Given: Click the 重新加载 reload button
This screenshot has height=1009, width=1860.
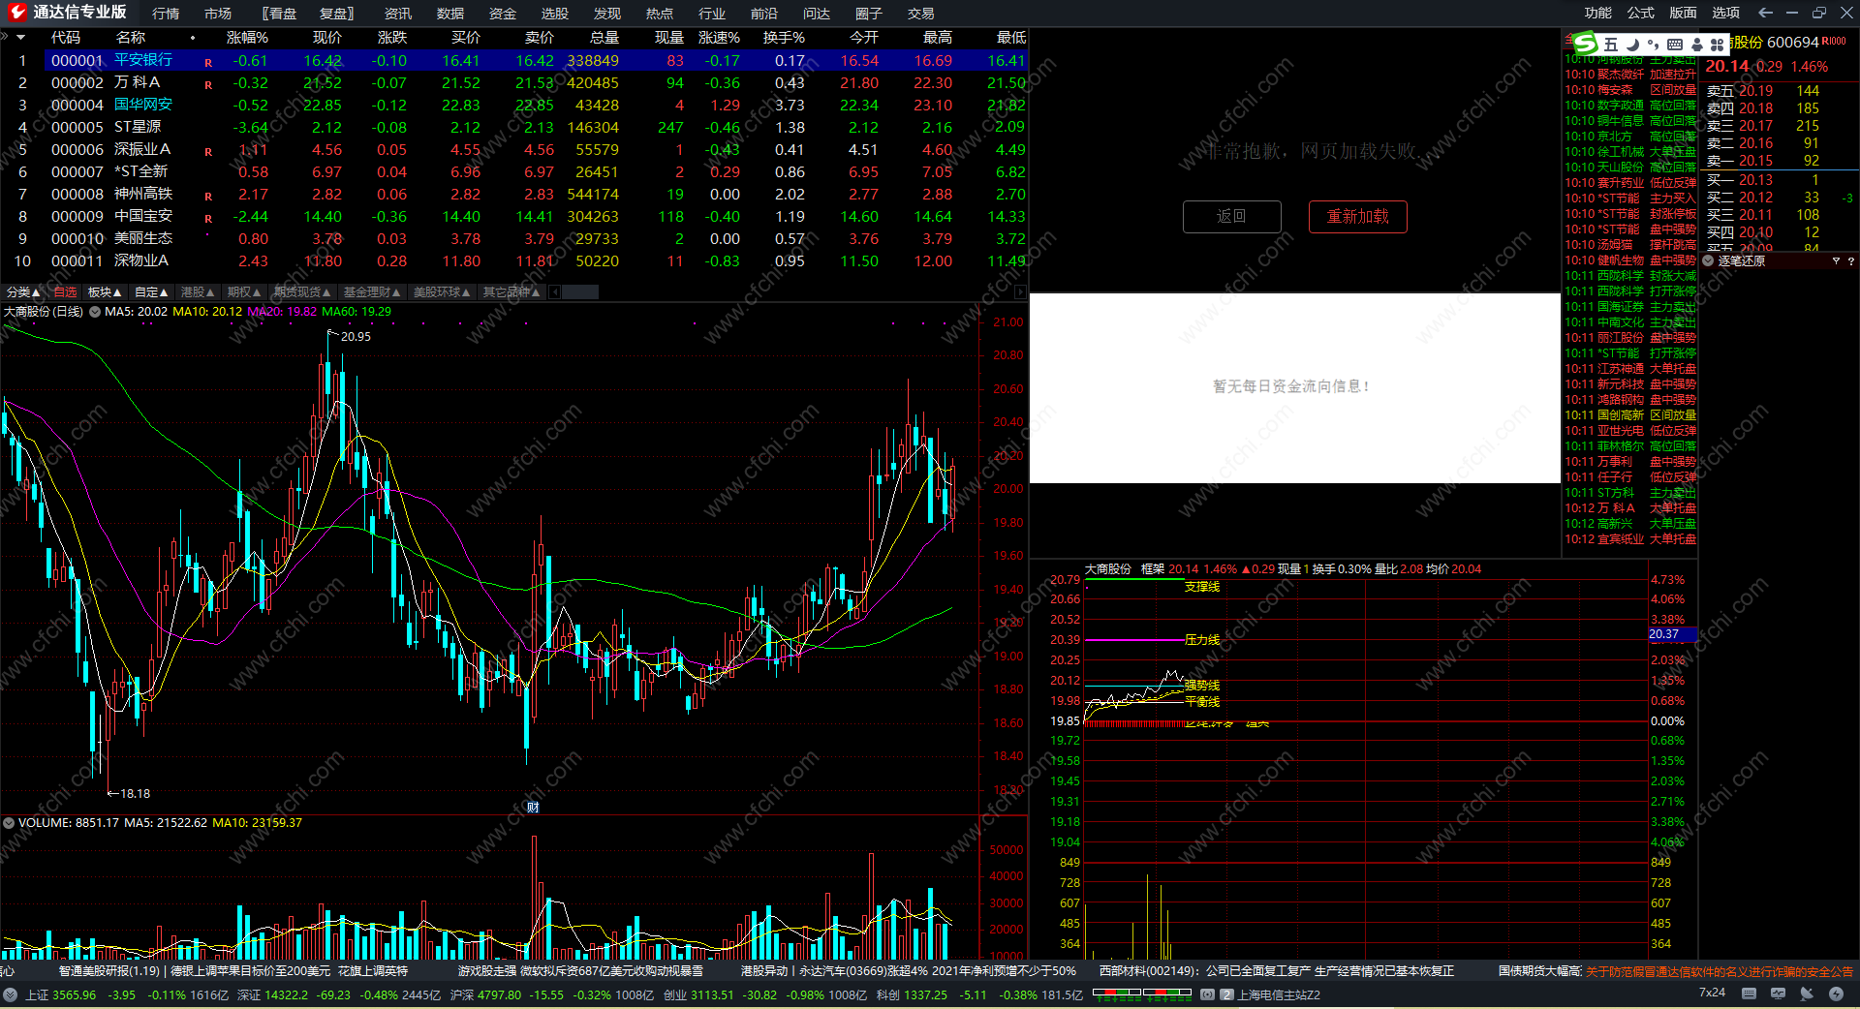Looking at the screenshot, I should 1358,217.
